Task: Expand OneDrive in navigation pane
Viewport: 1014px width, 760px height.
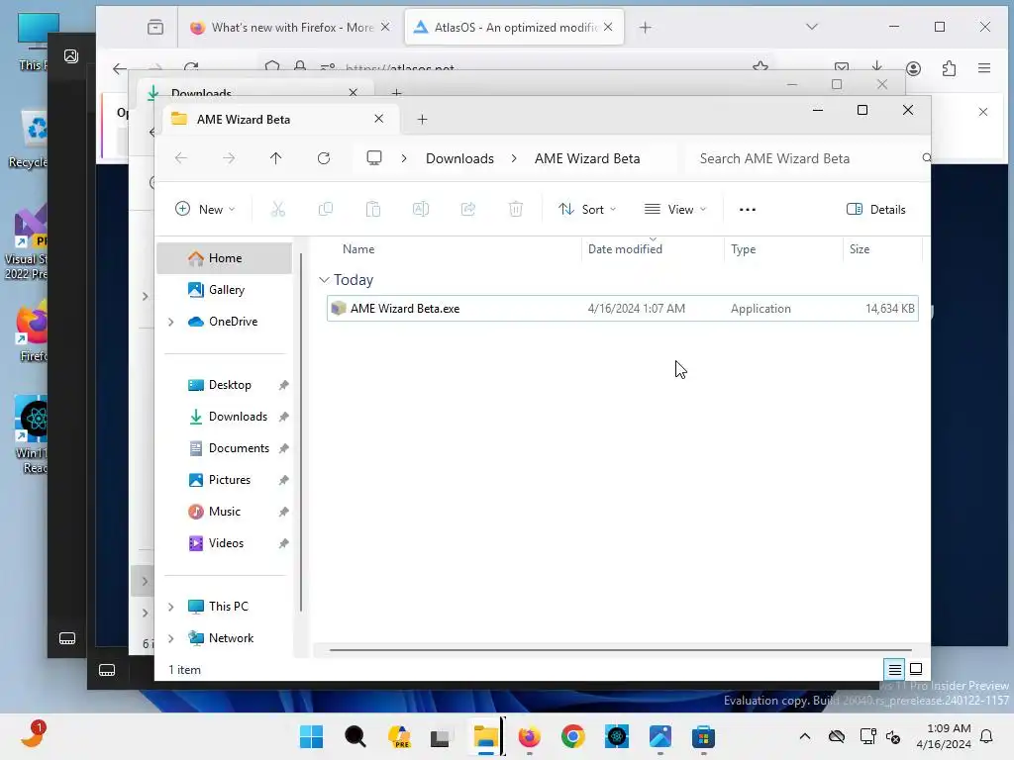Action: [x=170, y=322]
